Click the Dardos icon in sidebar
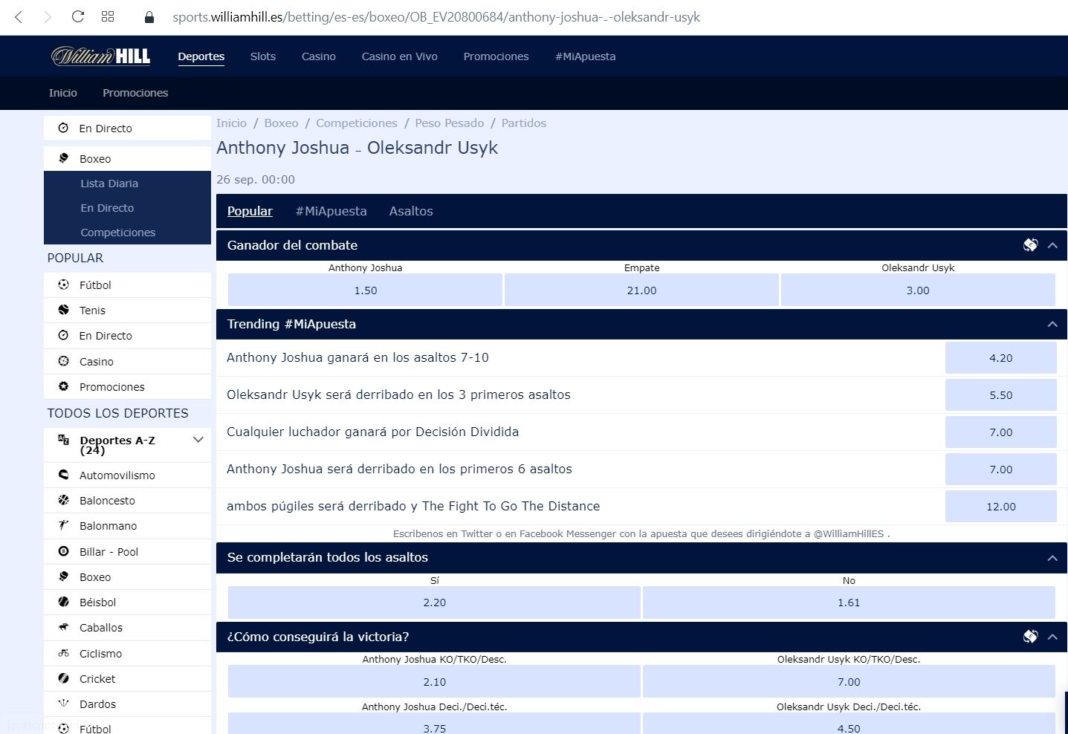 point(64,704)
